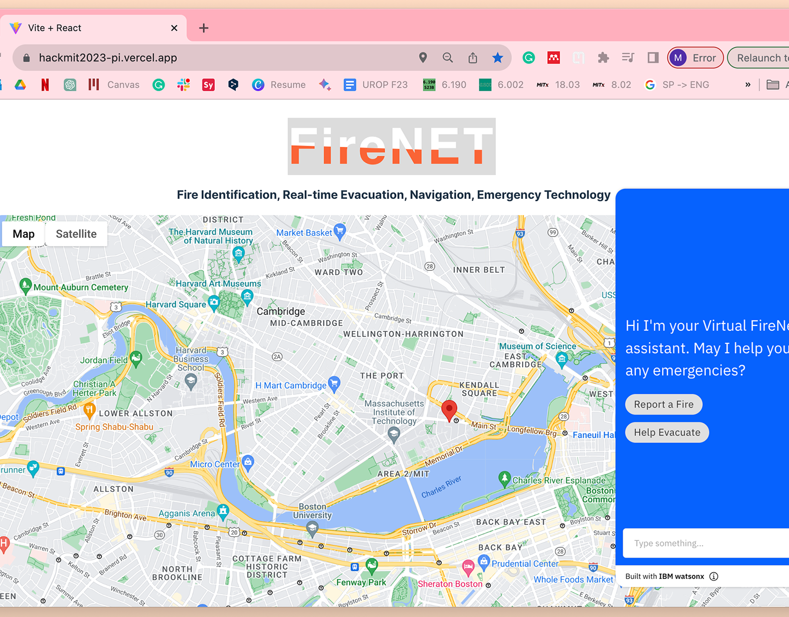Click the info icon beside IBM watsonx
This screenshot has width=789, height=617.
[x=714, y=576]
